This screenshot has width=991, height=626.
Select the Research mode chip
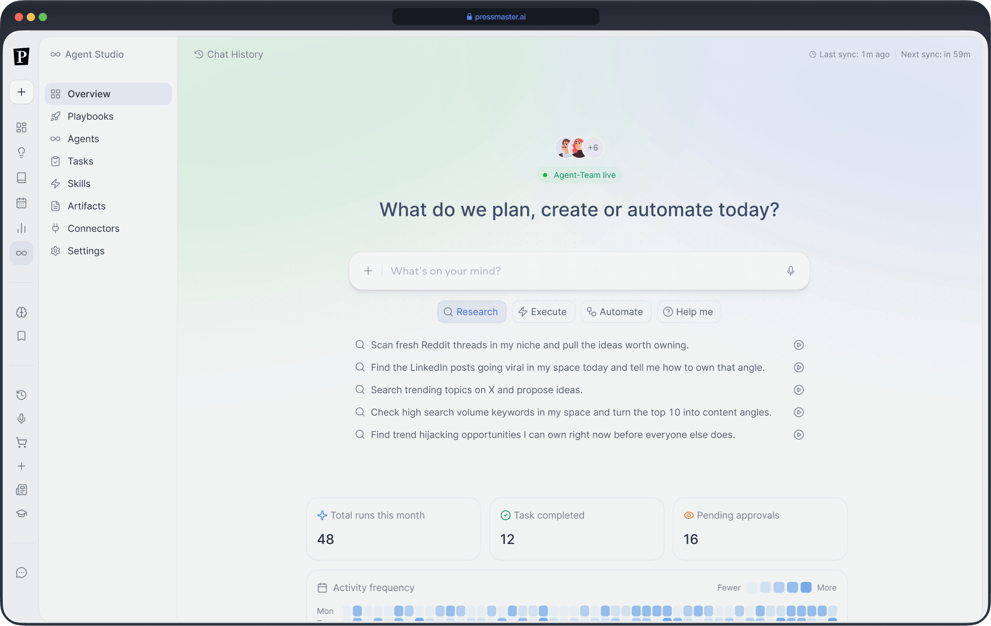pos(472,312)
